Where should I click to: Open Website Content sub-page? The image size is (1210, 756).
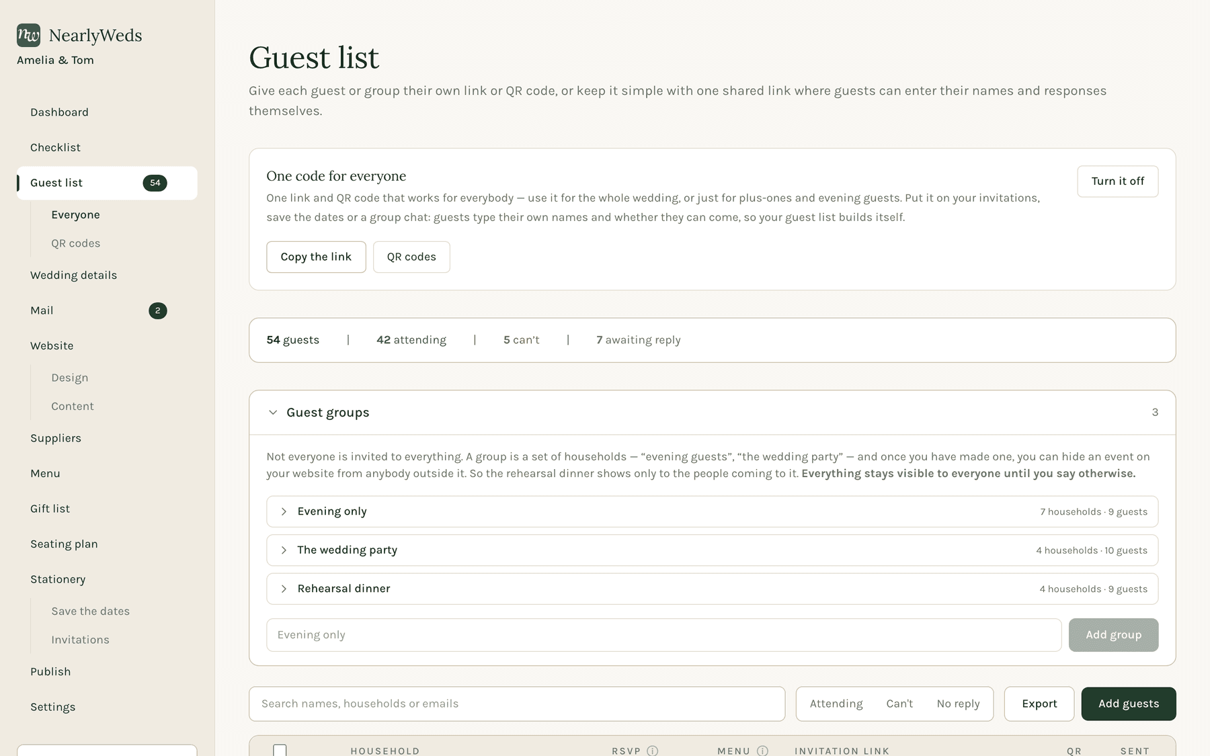coord(72,406)
